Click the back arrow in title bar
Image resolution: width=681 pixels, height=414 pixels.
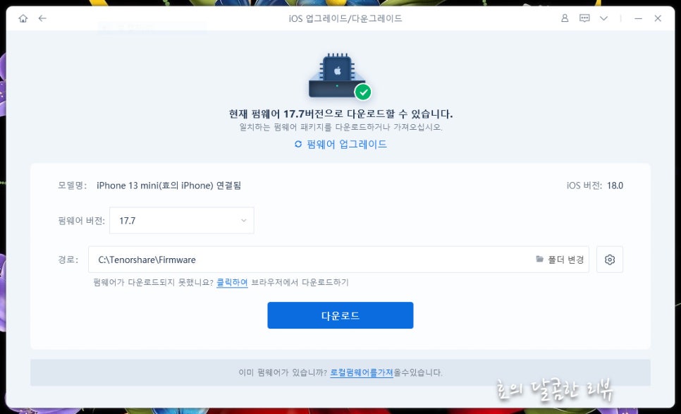pyautogui.click(x=42, y=18)
